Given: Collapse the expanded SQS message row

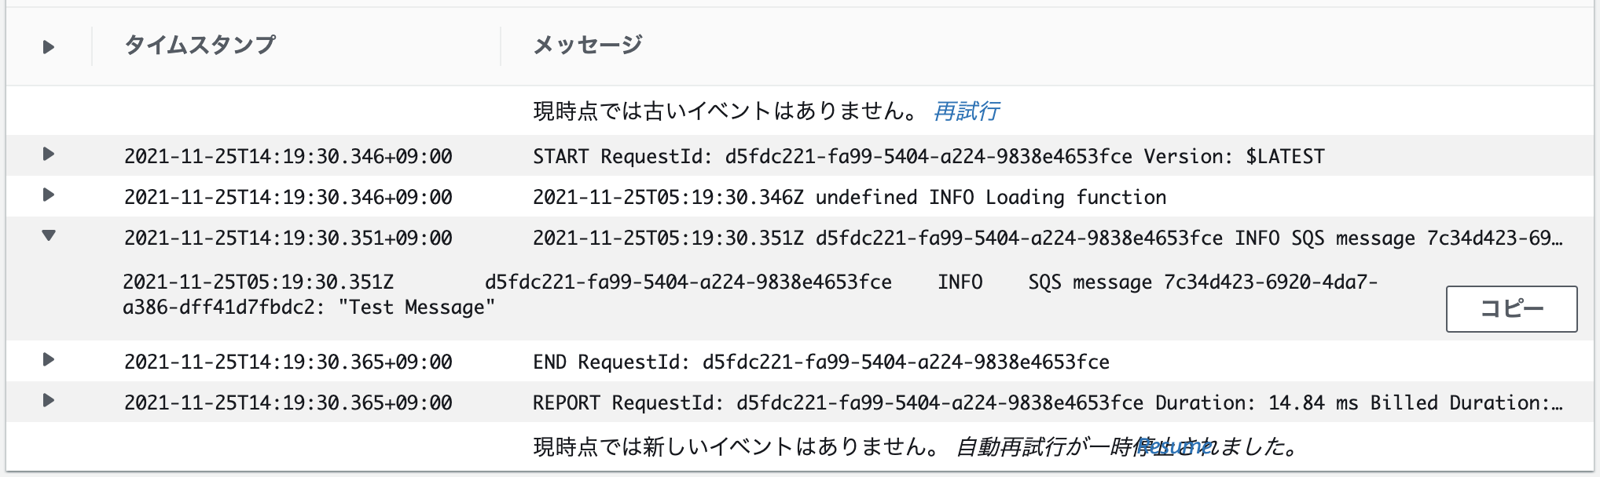Looking at the screenshot, I should tap(49, 236).
